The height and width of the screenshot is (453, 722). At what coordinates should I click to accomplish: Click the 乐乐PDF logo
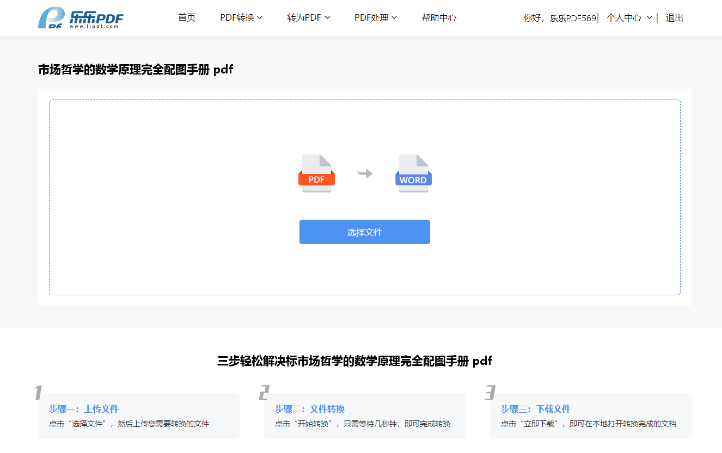[x=81, y=18]
